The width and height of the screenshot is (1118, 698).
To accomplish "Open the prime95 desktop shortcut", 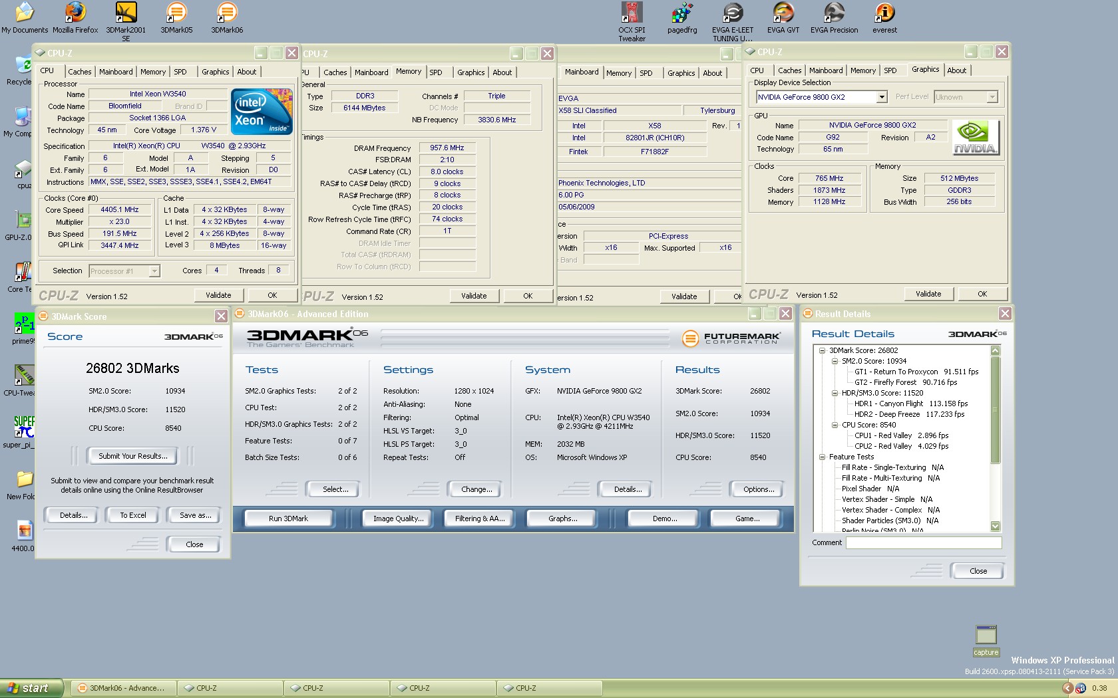I will (x=23, y=329).
